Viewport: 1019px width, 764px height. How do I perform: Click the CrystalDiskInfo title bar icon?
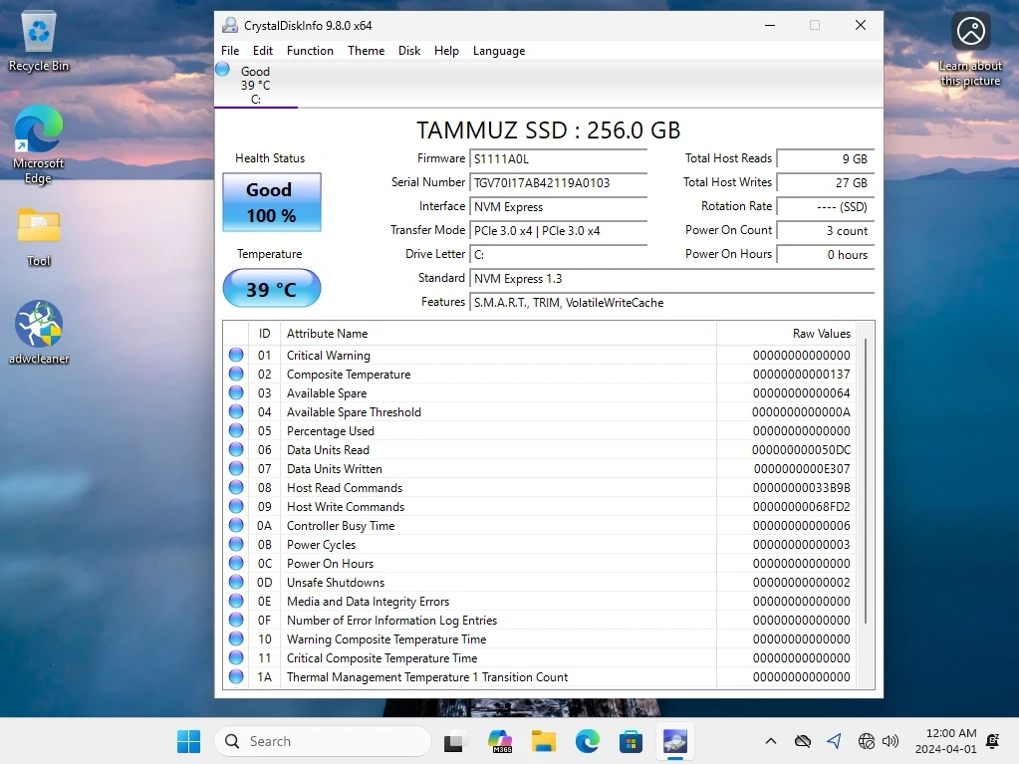pos(230,25)
